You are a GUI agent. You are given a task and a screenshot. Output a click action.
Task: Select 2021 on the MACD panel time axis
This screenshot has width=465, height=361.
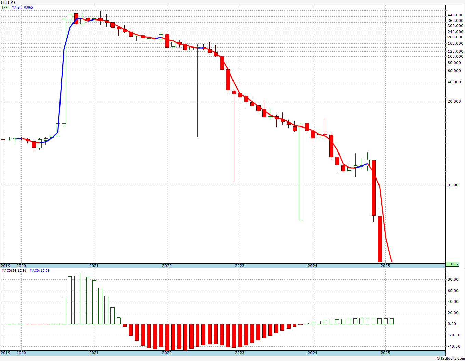point(94,353)
